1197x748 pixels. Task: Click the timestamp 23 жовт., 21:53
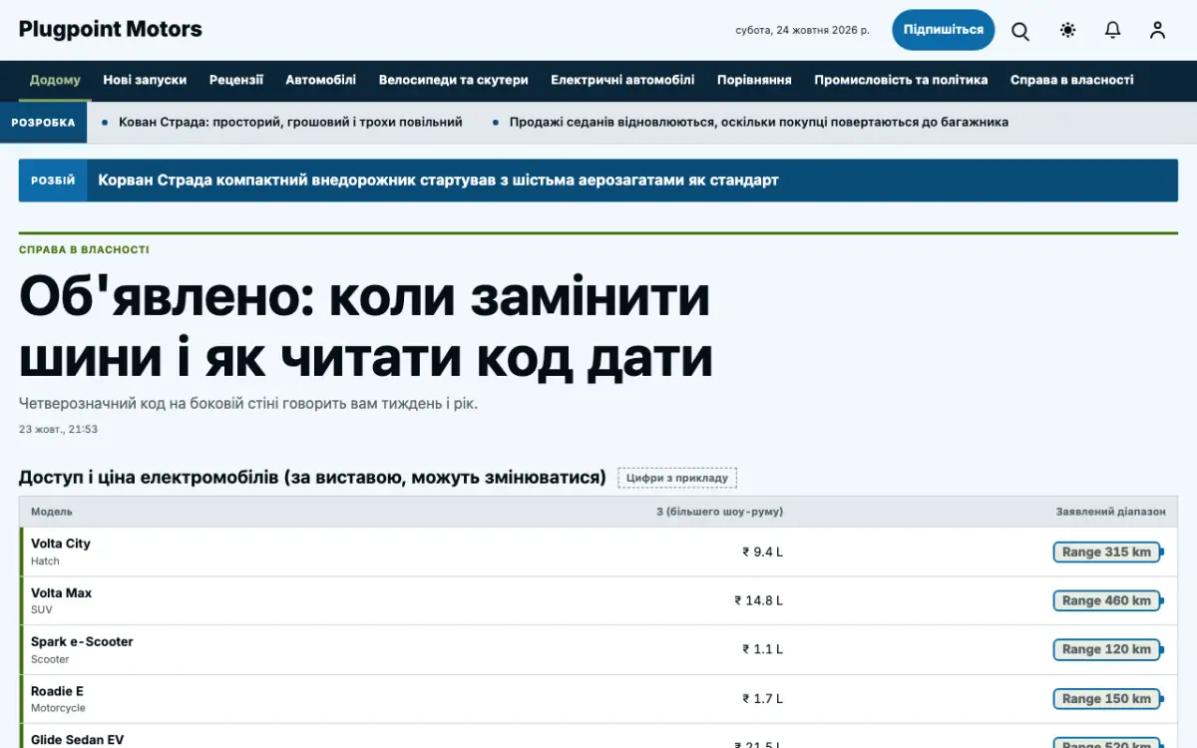58,429
